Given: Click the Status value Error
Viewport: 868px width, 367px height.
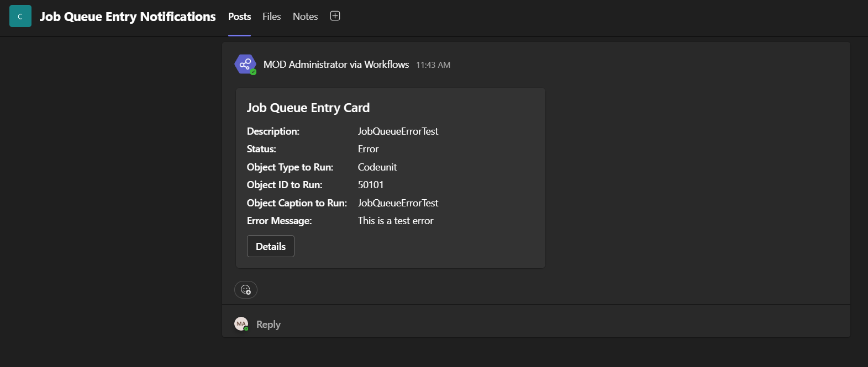Looking at the screenshot, I should click(x=368, y=149).
